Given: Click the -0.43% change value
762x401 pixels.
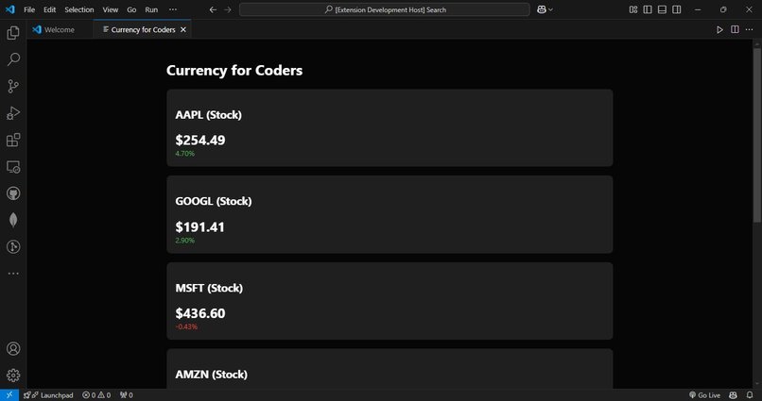Looking at the screenshot, I should point(186,326).
